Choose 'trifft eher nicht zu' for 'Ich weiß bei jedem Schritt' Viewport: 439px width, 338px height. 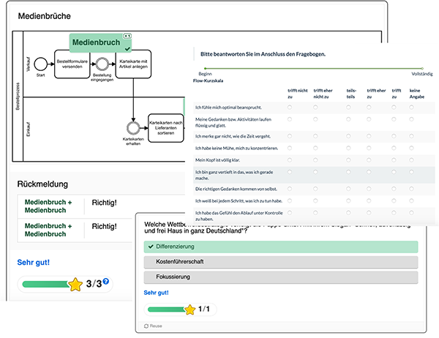coord(315,200)
